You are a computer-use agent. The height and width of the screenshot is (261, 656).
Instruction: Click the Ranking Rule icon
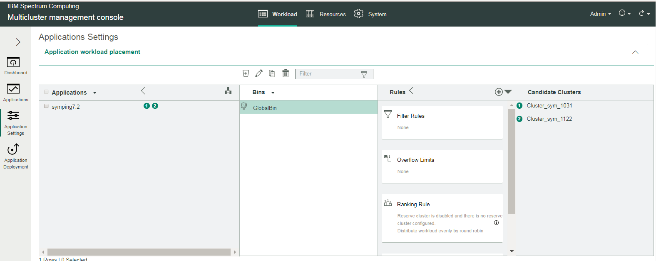click(x=388, y=202)
